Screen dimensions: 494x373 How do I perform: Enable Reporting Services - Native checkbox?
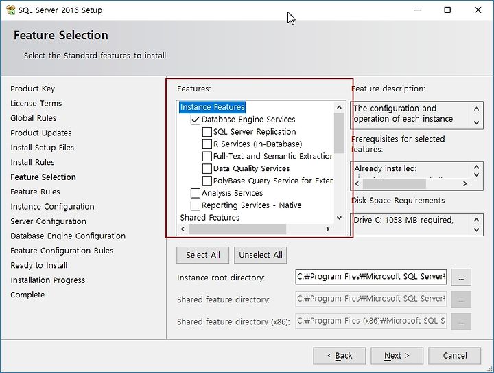pos(196,205)
